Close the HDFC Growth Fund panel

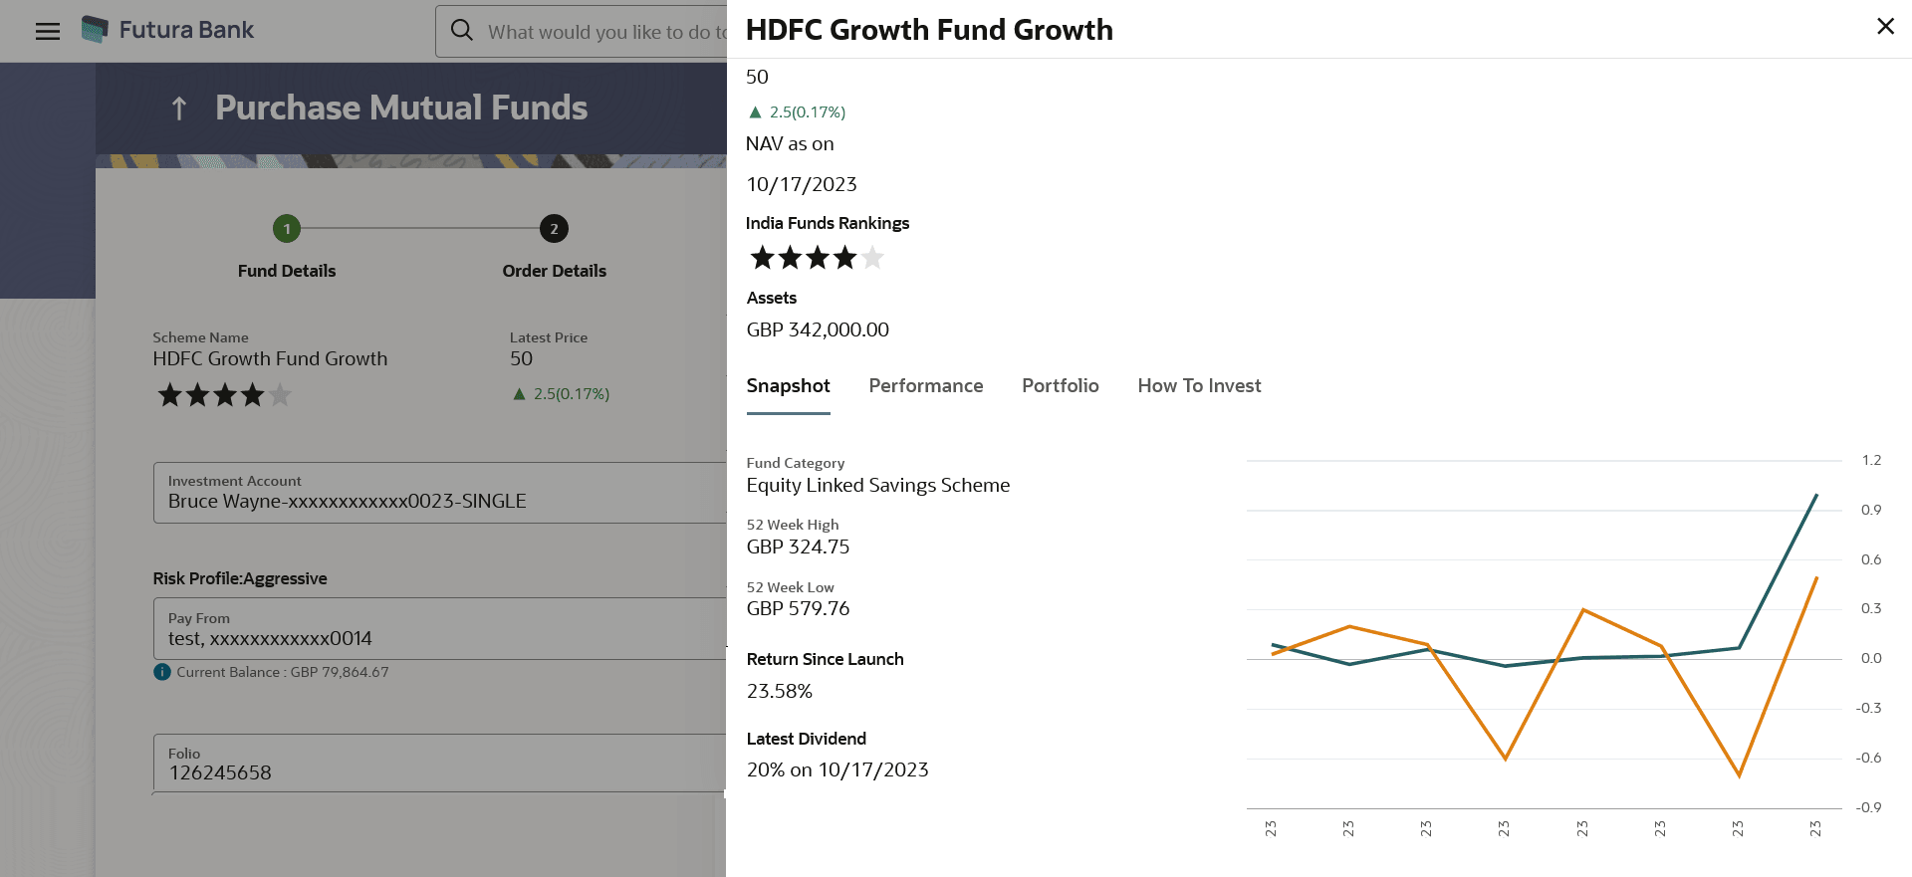pyautogui.click(x=1885, y=27)
